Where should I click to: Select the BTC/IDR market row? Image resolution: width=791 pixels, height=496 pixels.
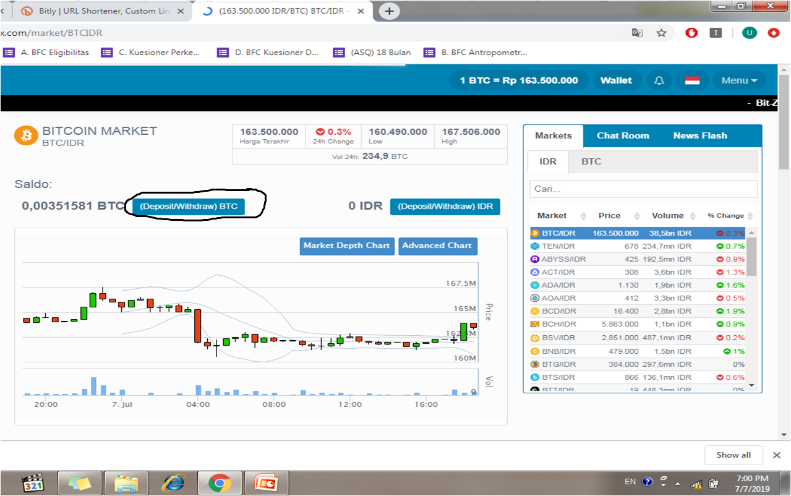click(638, 233)
